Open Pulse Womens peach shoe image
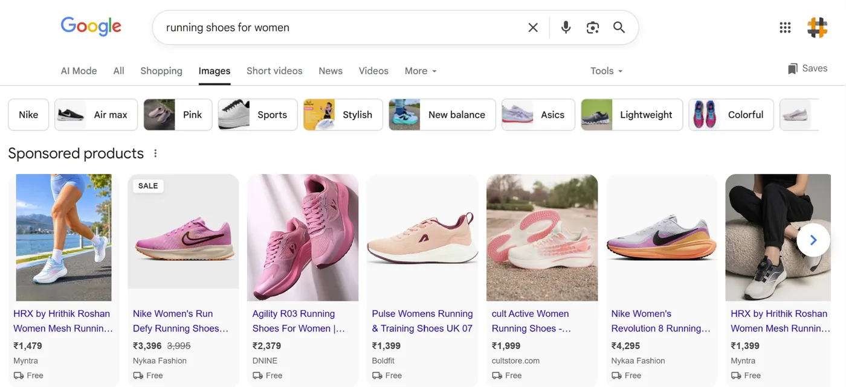The height and width of the screenshot is (387, 846). (422, 237)
